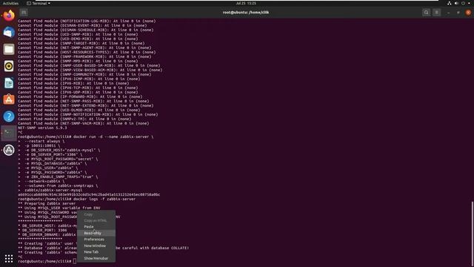Screen dimensions: 474x267
Task: Show all applications grid
Action: tap(9, 258)
